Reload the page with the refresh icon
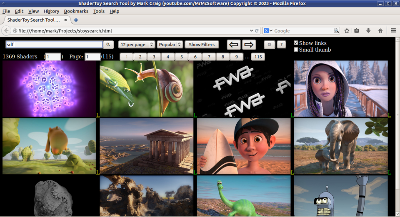Screen dimensions: 400x217 click(x=257, y=30)
